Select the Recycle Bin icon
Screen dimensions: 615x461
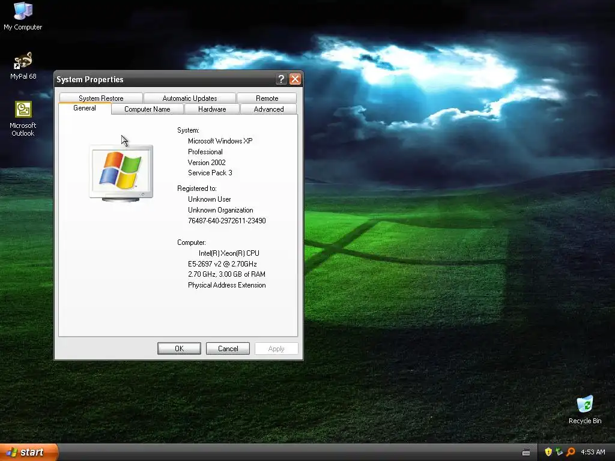(x=585, y=409)
